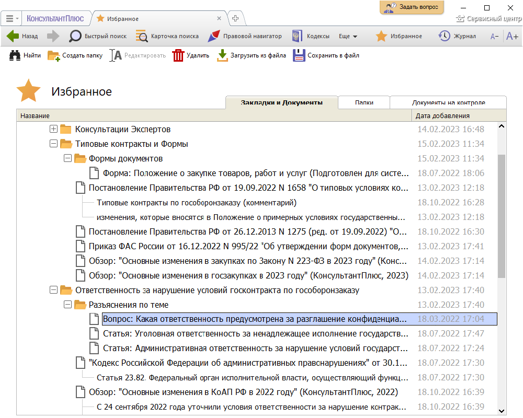Image resolution: width=523 pixels, height=418 pixels.
Task: Click the КонсультантПлюс logo
Action: click(55, 18)
